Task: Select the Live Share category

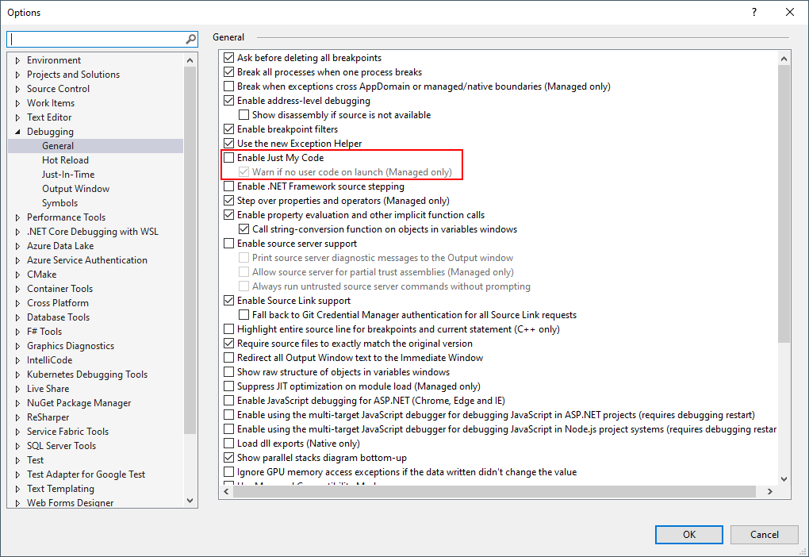Action: [48, 389]
